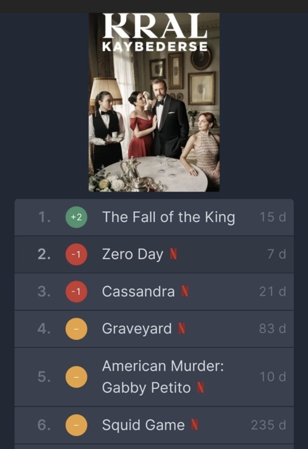Click the 15 d duration for first entry
This screenshot has height=449, width=308.
[273, 217]
